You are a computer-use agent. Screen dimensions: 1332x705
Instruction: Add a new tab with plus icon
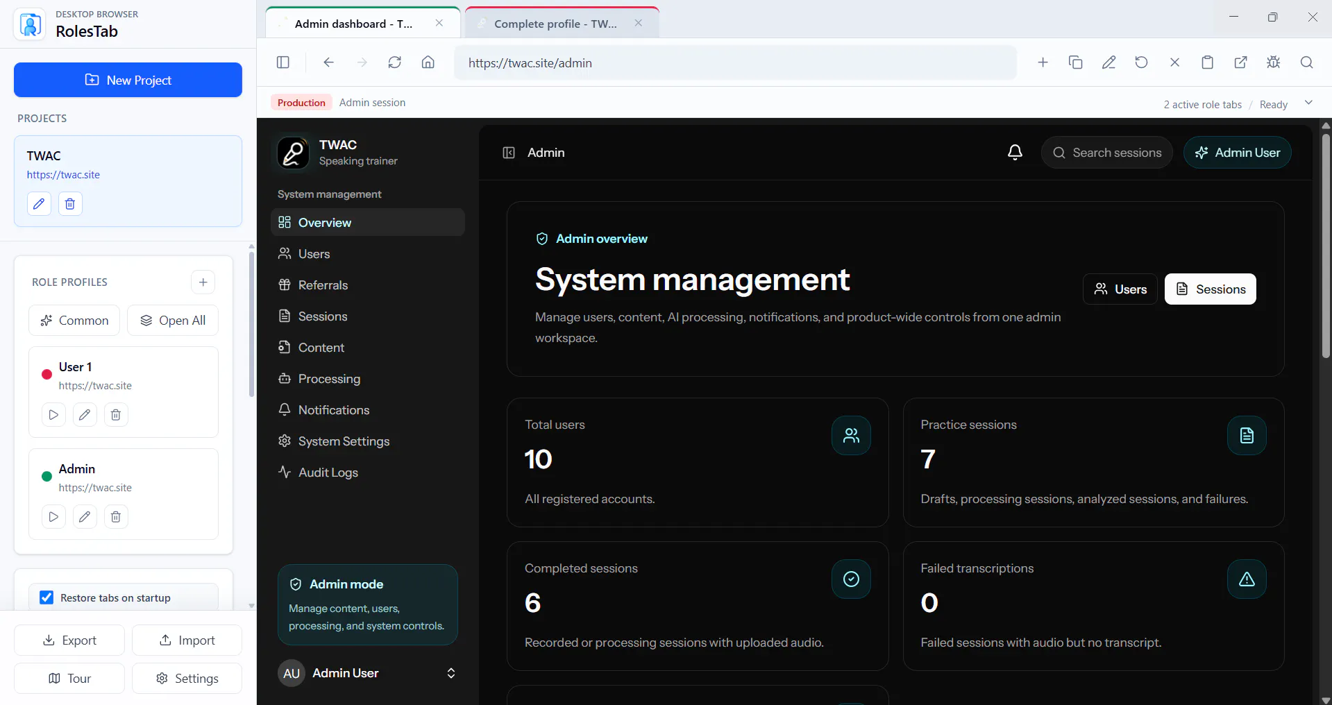point(1043,62)
